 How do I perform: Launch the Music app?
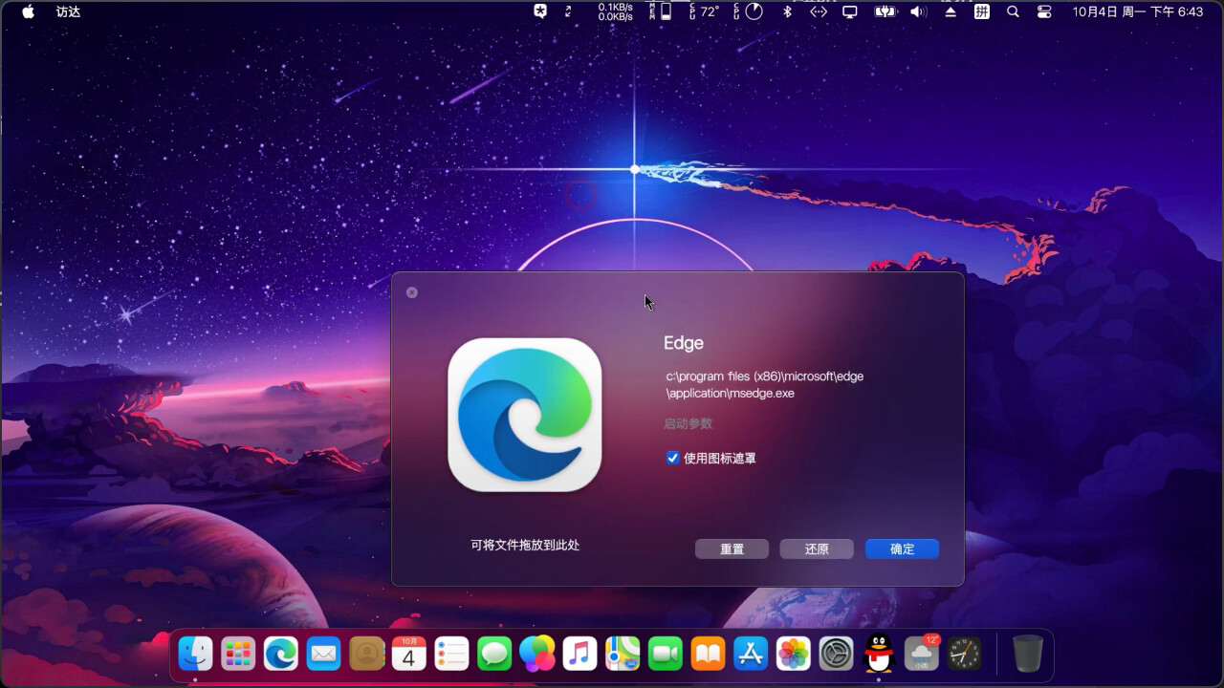pos(579,654)
